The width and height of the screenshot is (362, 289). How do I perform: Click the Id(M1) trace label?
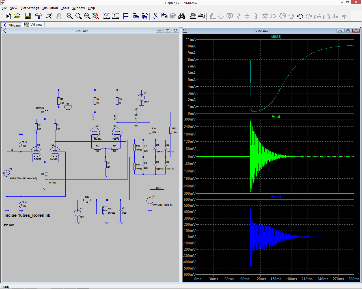click(276, 36)
